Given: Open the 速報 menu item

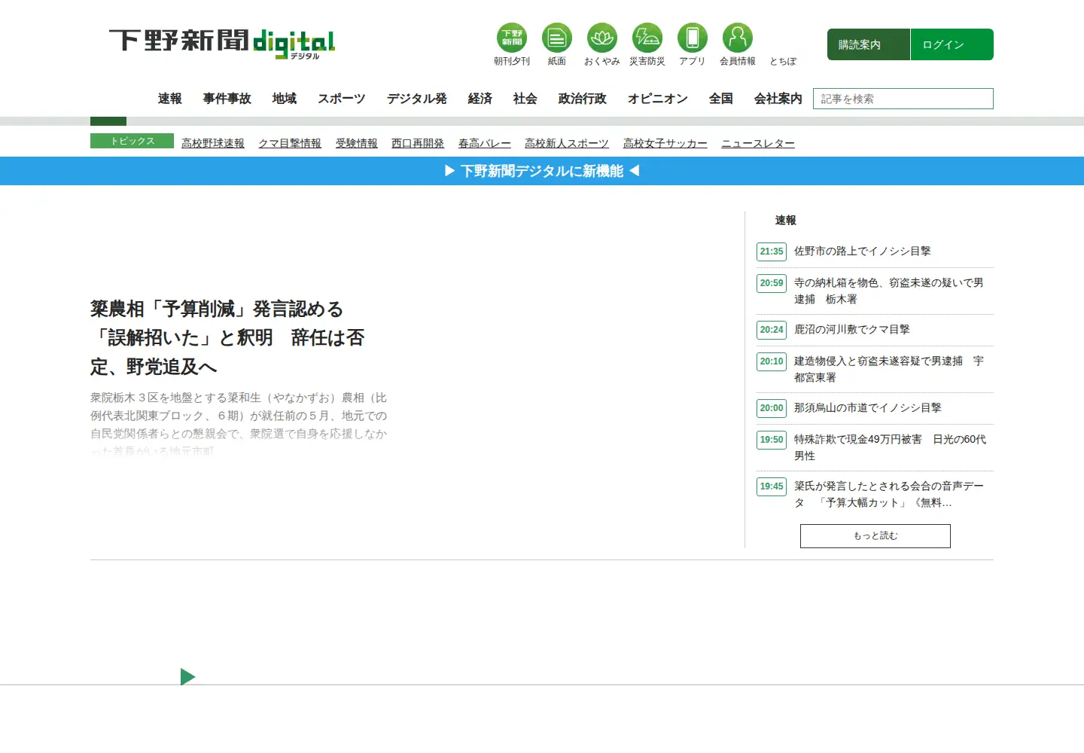Looking at the screenshot, I should click(170, 99).
